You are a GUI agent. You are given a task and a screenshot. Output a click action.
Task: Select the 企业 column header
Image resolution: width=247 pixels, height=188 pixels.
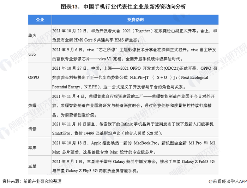point(40,20)
